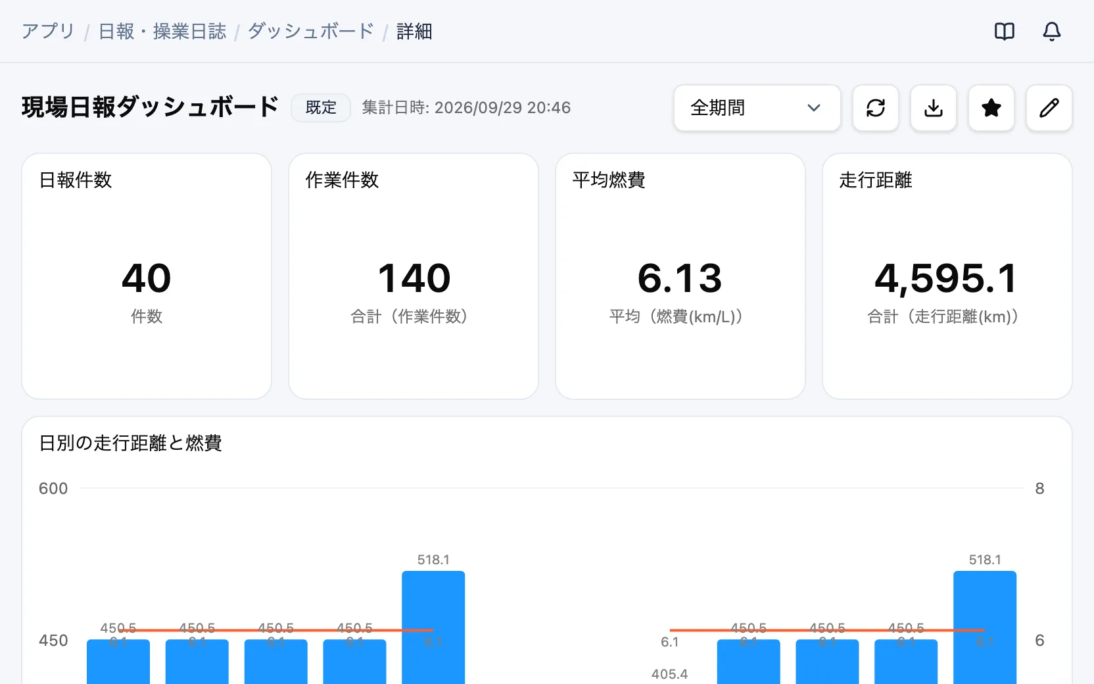Click the 600 left axis label
This screenshot has width=1094, height=684.
click(x=53, y=489)
